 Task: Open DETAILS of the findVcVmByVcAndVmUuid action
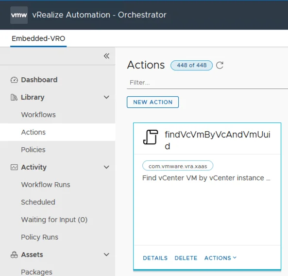(155, 258)
